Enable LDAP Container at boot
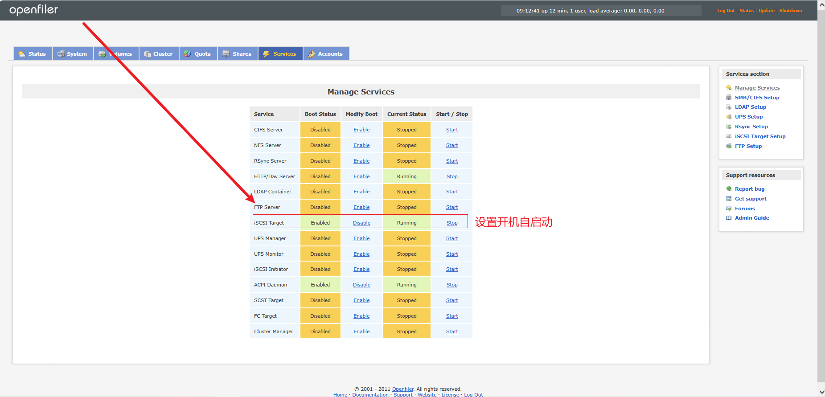825x397 pixels. pos(361,192)
